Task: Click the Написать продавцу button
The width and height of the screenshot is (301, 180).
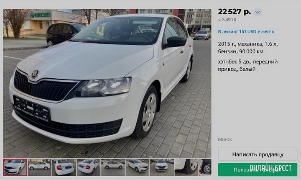Action: point(258,154)
